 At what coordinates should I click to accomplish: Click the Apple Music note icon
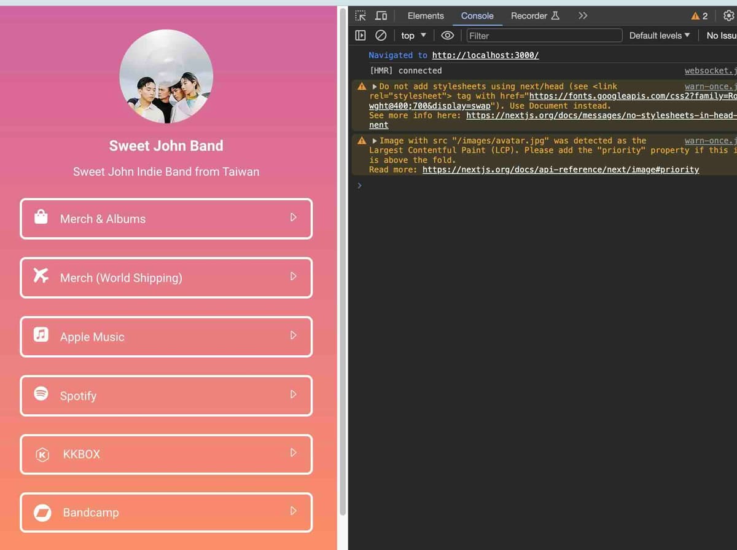click(x=41, y=335)
